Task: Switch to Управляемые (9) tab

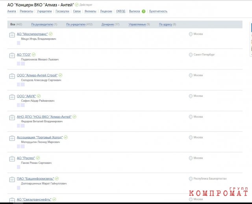Action: (139, 24)
